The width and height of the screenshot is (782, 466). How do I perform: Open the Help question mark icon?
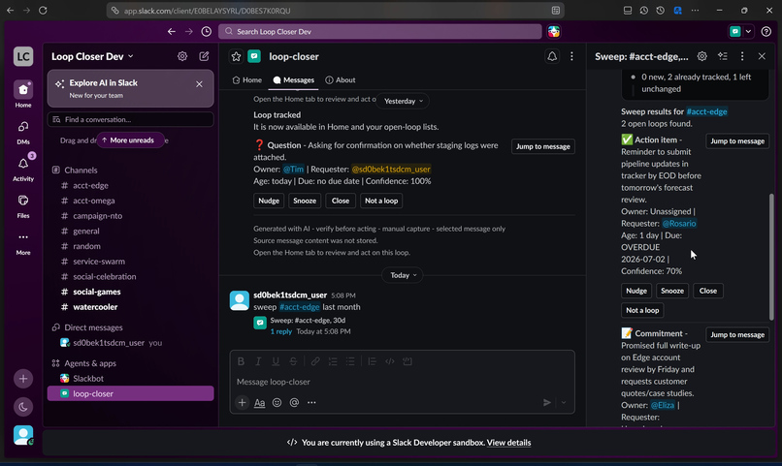tap(766, 31)
